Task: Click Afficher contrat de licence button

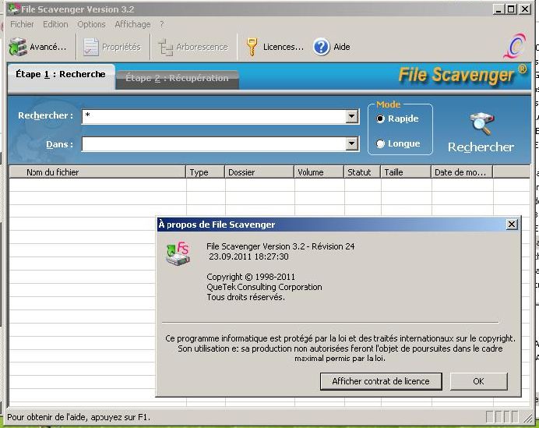Action: tap(381, 381)
